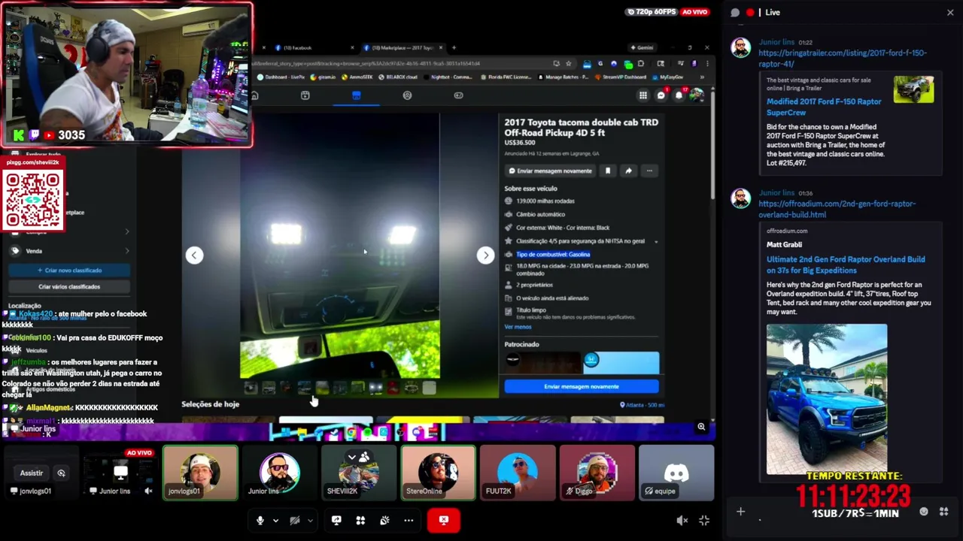Open the Facebook Marketplace tab icon

[x=356, y=95]
